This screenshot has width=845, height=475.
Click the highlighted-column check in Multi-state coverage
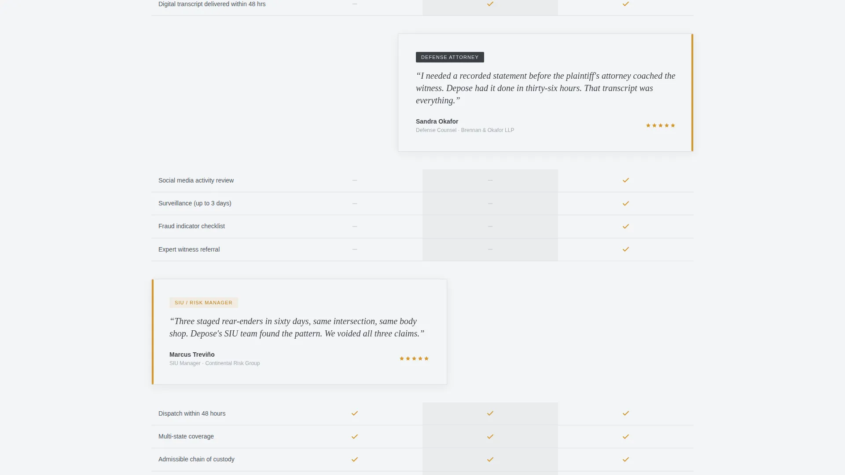pyautogui.click(x=490, y=437)
